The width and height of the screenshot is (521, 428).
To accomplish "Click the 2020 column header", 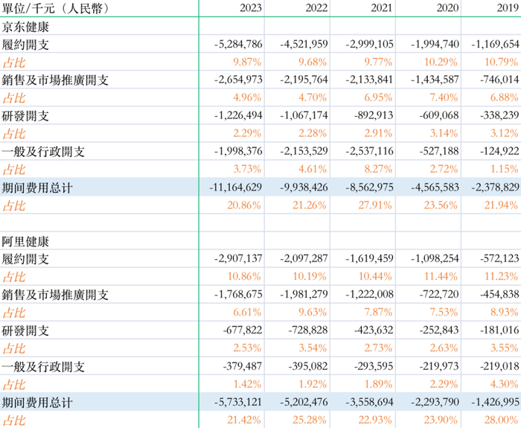I will [447, 7].
